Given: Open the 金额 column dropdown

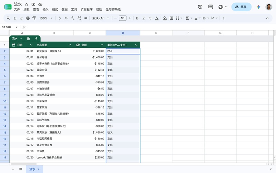Looking at the screenshot, I should 102,45.
